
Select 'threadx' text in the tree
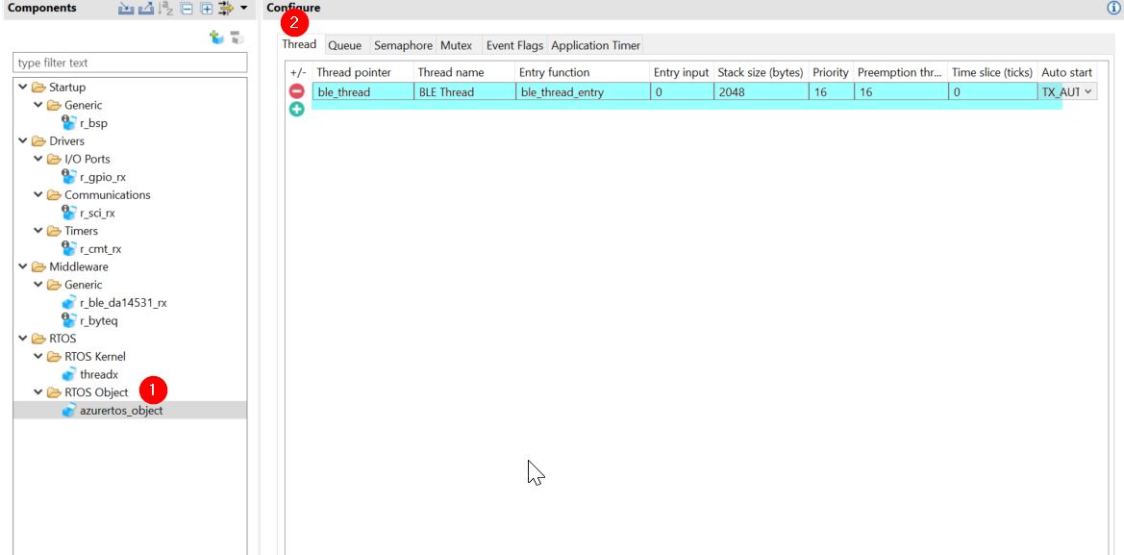click(99, 374)
